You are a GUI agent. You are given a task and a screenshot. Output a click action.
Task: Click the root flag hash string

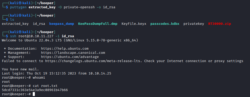(x=35, y=90)
